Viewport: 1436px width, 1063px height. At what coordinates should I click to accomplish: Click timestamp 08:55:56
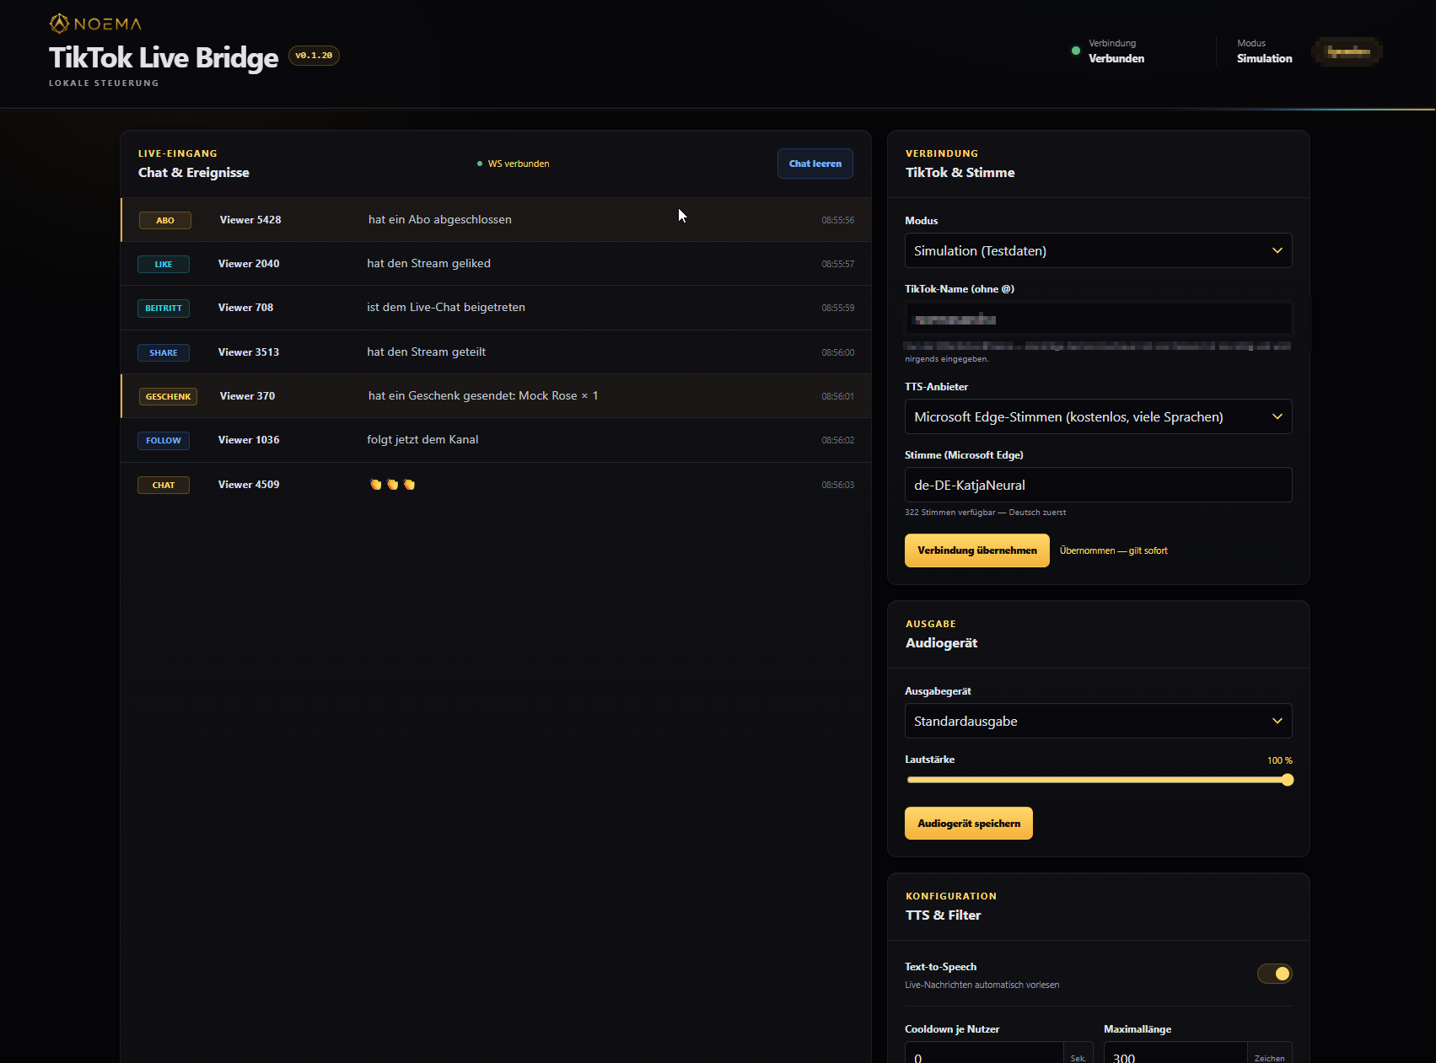[x=838, y=220]
